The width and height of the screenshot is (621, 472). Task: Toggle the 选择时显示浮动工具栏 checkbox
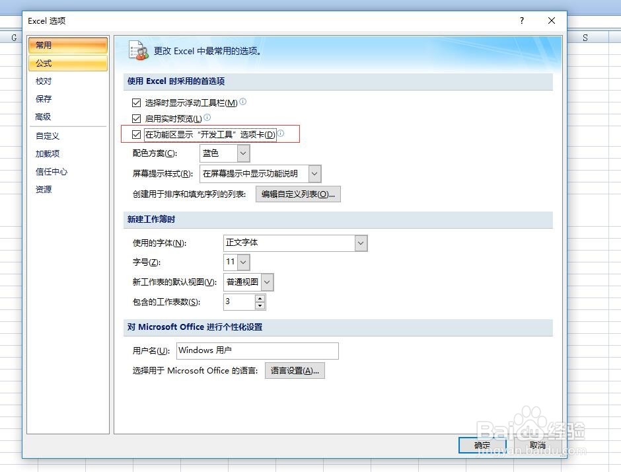[136, 102]
